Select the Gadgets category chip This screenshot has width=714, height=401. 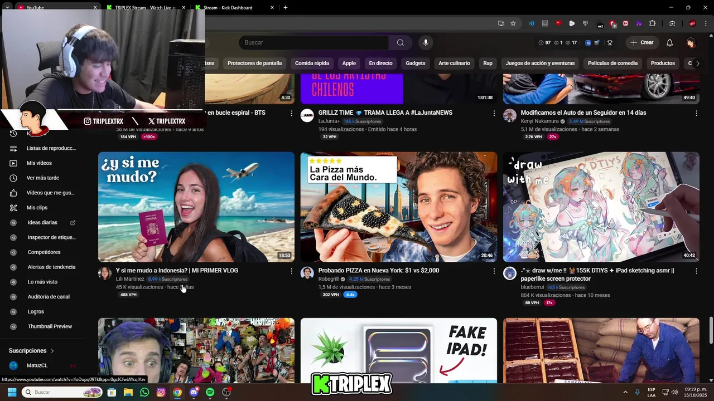click(416, 63)
